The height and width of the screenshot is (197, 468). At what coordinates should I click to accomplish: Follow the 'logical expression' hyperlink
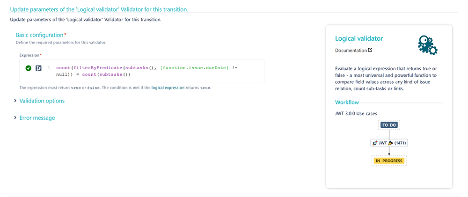click(x=168, y=88)
